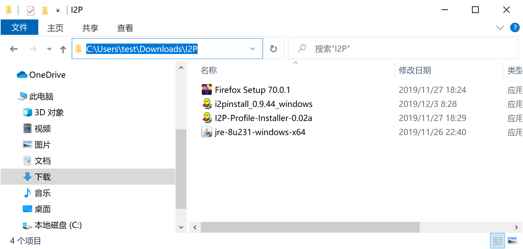Click the Refresh button beside address bar
The image size is (523, 249).
click(274, 49)
